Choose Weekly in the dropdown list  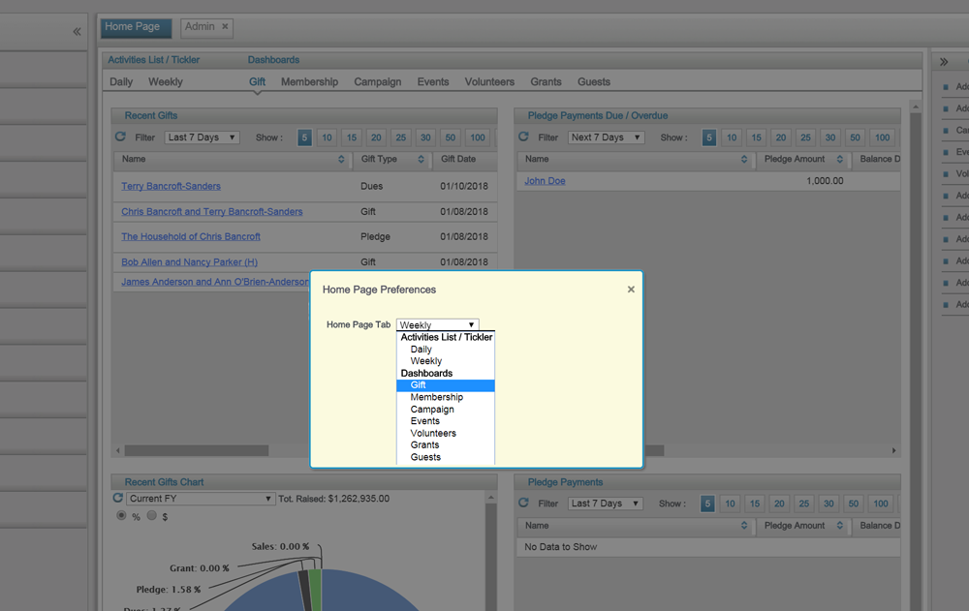point(445,361)
